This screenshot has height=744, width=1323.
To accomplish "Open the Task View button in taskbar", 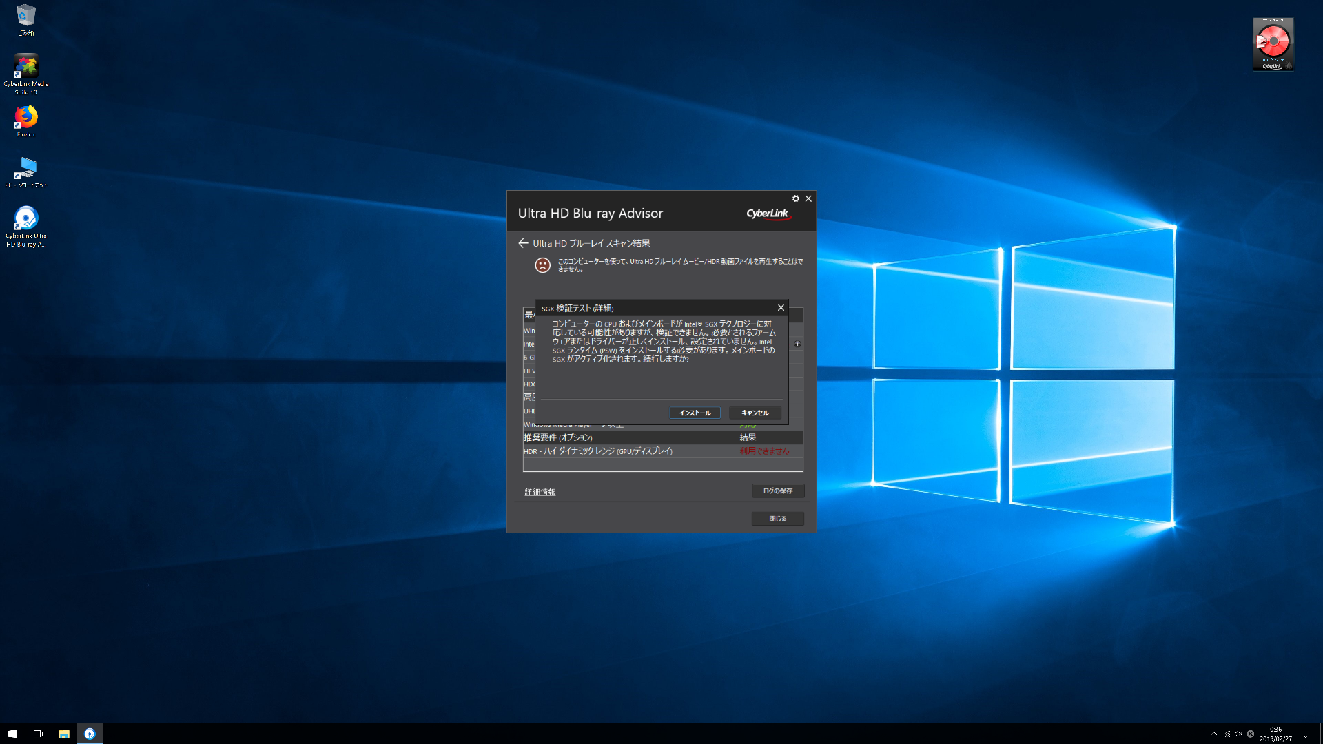I will [38, 734].
